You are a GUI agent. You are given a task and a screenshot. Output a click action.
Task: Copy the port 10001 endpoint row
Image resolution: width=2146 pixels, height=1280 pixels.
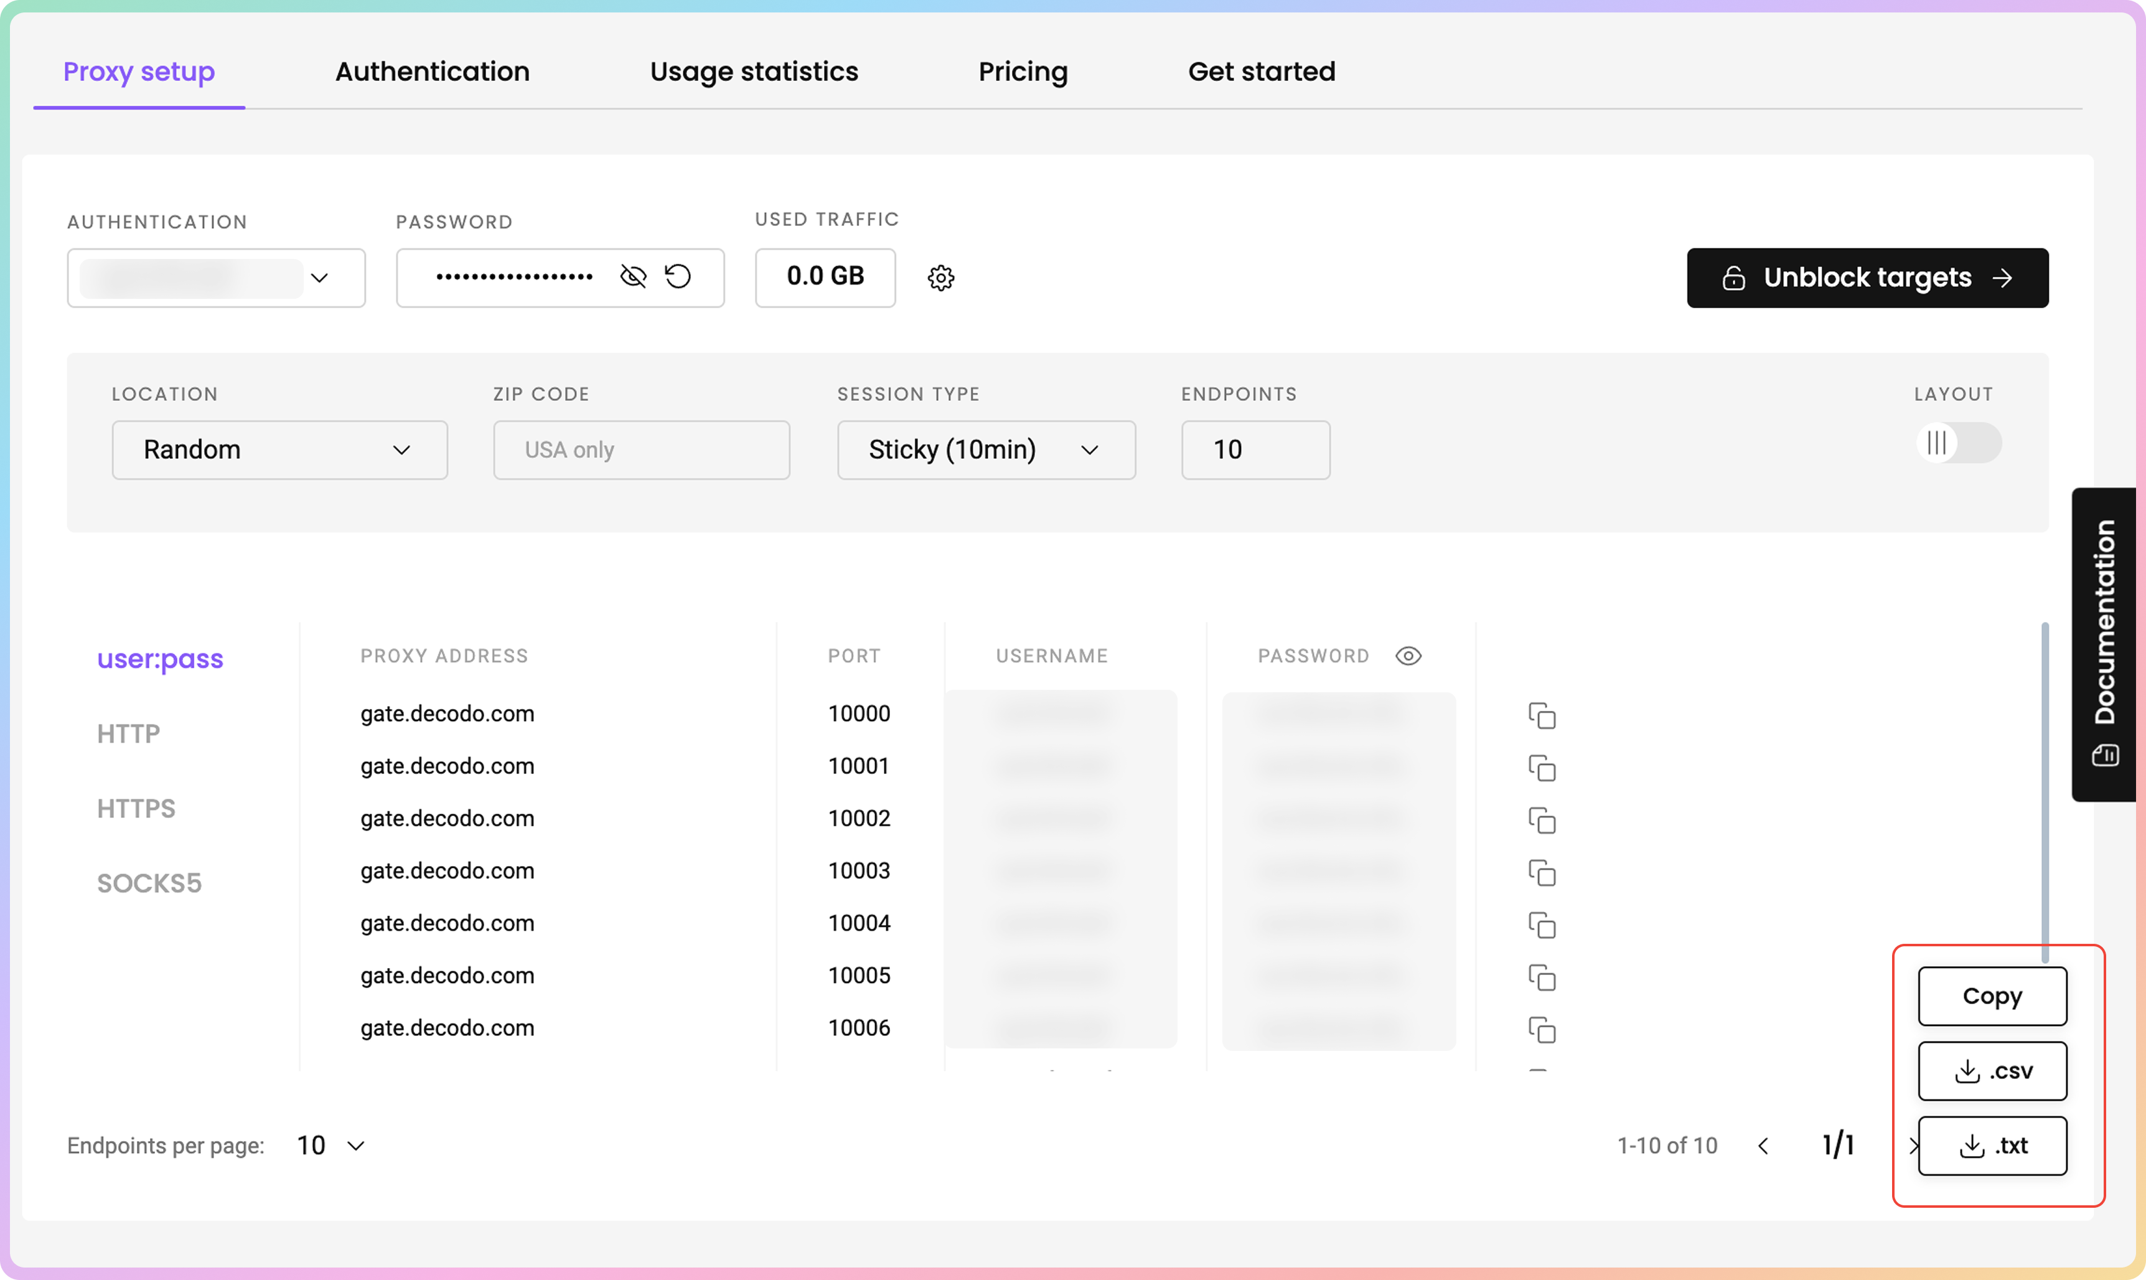[x=1542, y=768]
